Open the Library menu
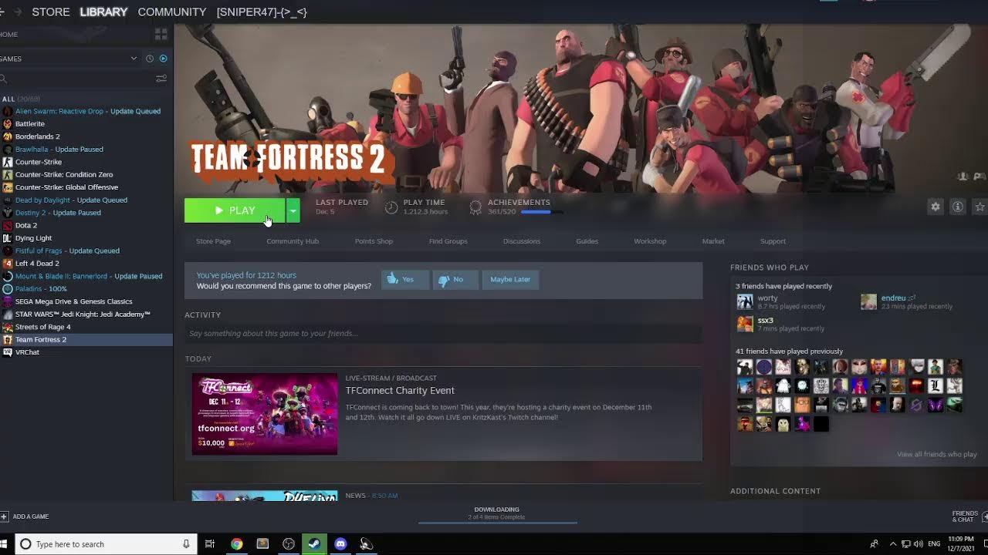Screen dimensions: 988x555 [103, 12]
